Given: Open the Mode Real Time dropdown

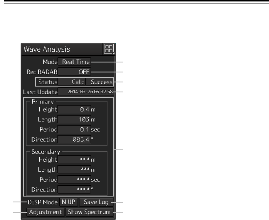Looking at the screenshot, I should [74, 62].
